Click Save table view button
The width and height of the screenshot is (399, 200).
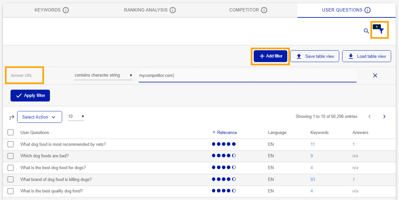[315, 56]
